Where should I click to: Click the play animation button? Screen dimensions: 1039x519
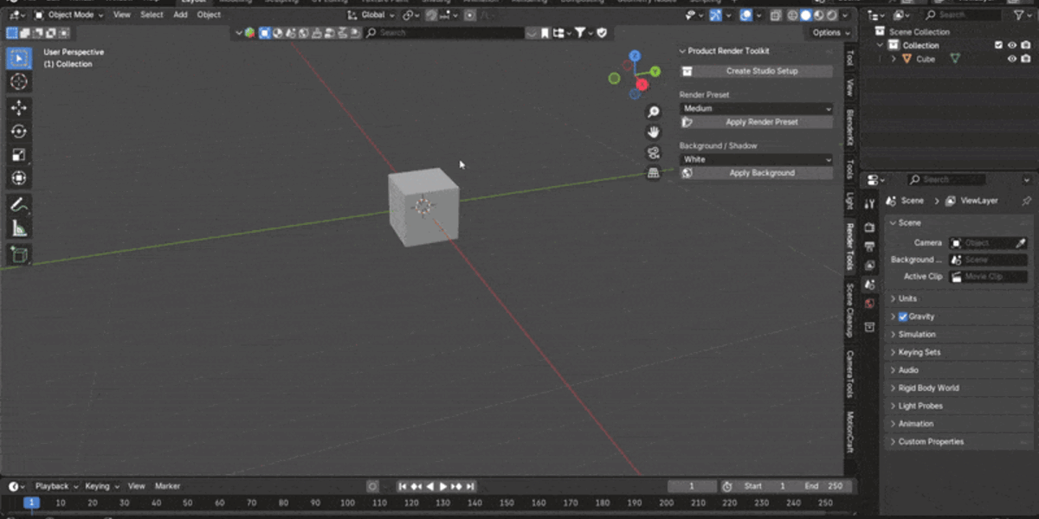click(x=444, y=486)
